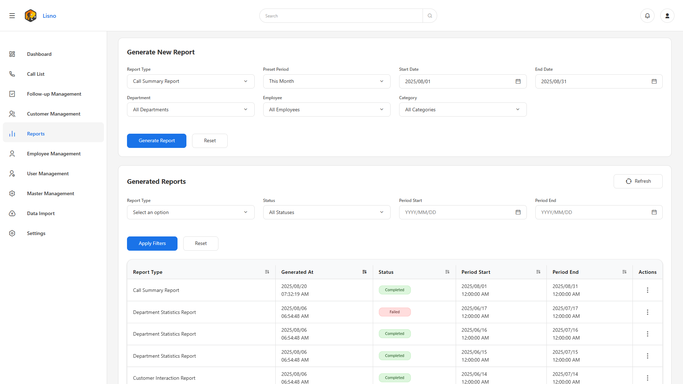Viewport: 683px width, 384px height.
Task: Open Data Import from sidebar
Action: click(41, 213)
